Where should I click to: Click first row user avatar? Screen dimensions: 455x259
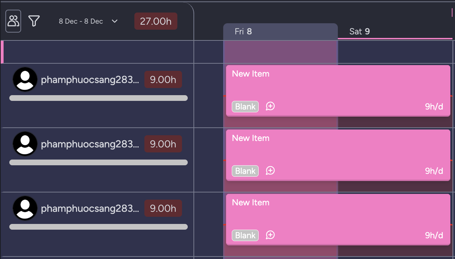pyautogui.click(x=25, y=79)
